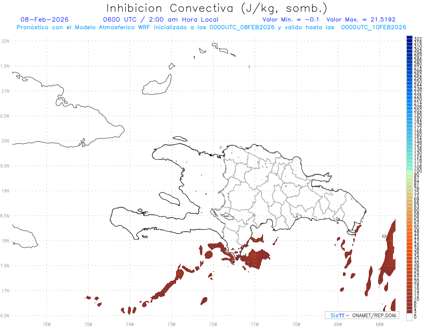This screenshot has height=329, width=426.
Task: Click the "0" color scale label
Action: pos(415,317)
